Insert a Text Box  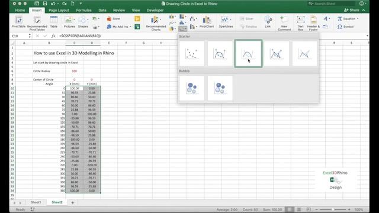[x=301, y=23]
